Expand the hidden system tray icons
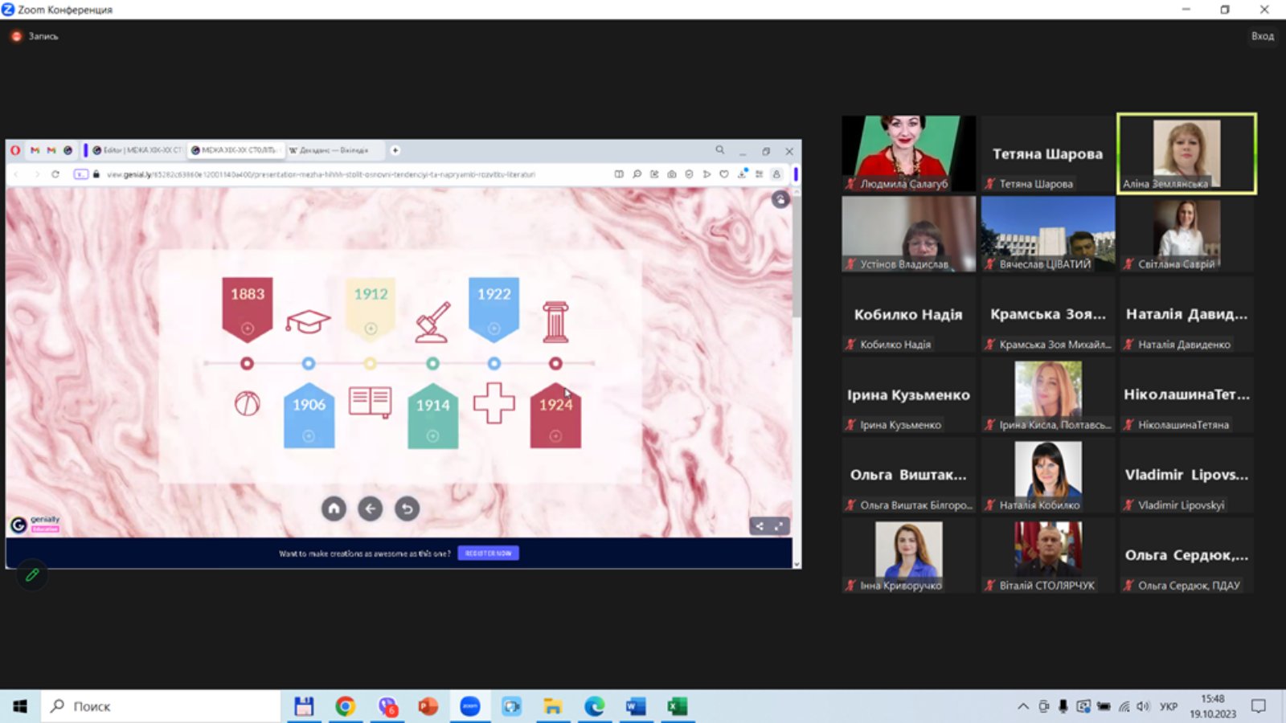 click(1022, 706)
